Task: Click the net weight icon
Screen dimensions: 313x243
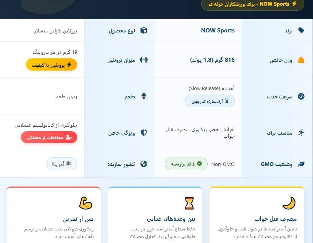Action: pyautogui.click(x=301, y=60)
